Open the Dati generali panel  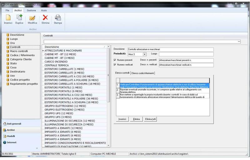14,124
